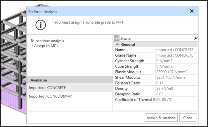The image size is (208, 127).
Task: Click the magnifier icon in the search box
Action: point(196,38)
